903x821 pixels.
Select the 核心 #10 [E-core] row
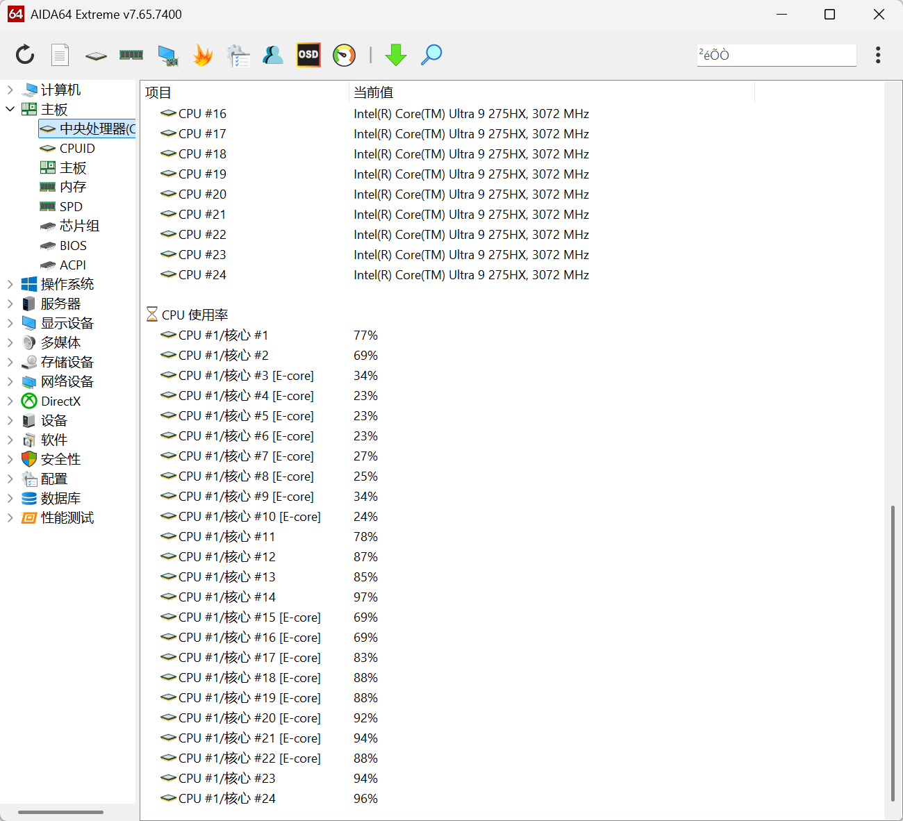click(x=448, y=516)
